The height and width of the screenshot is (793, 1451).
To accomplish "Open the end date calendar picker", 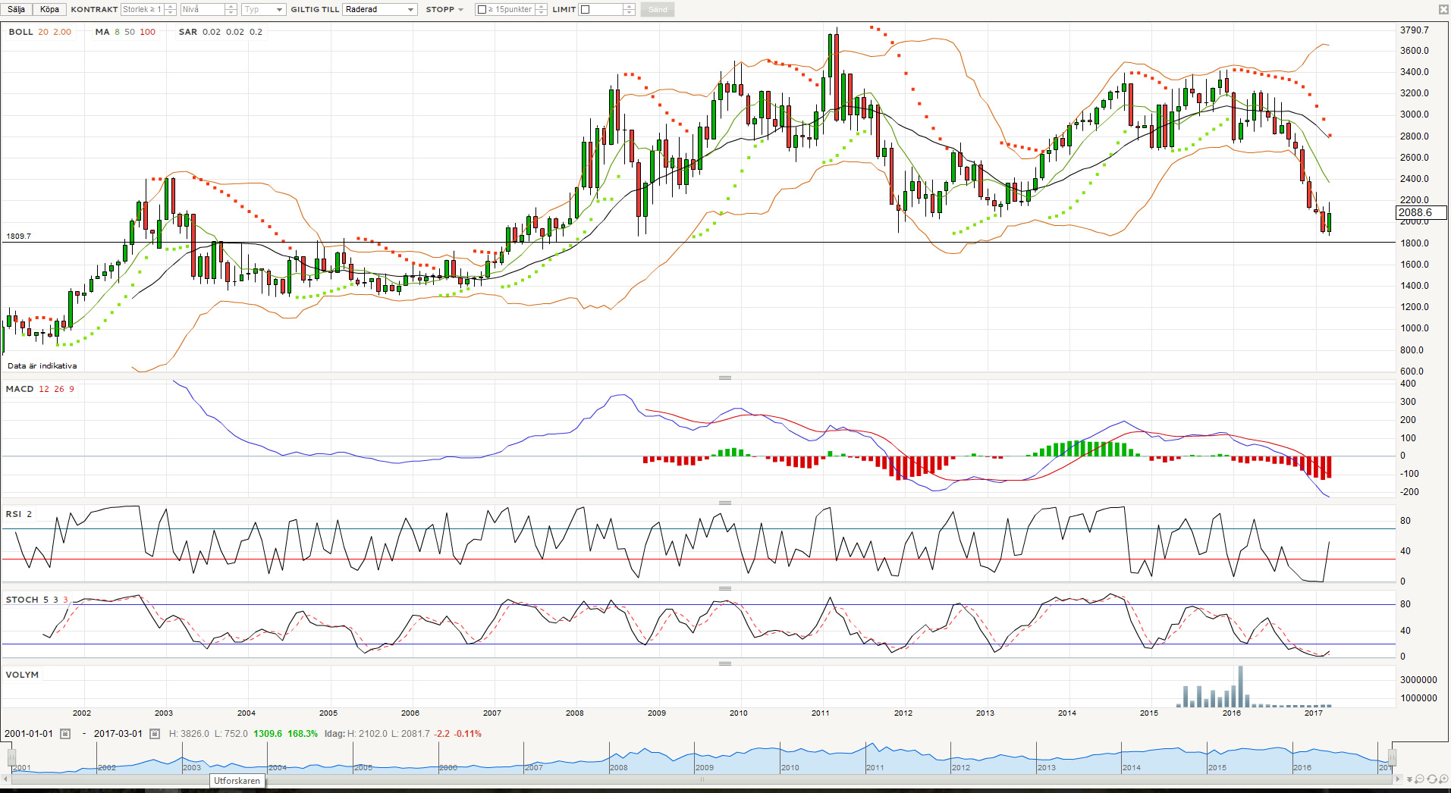I will 155,734.
